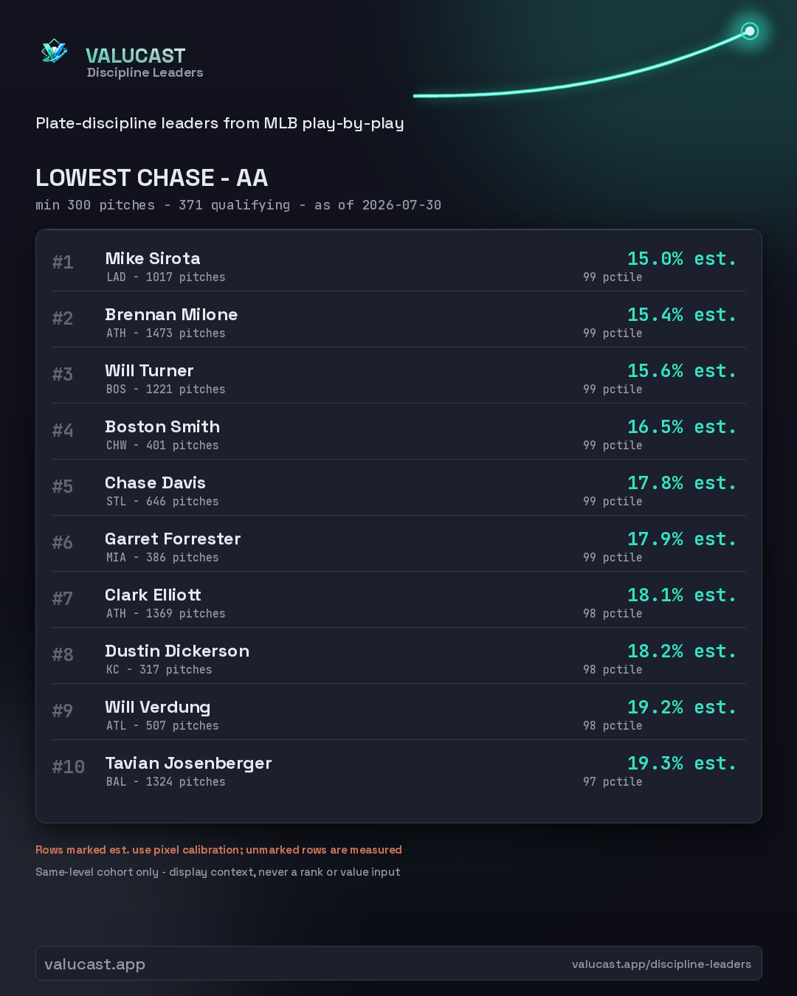The image size is (797, 996).
Task: Open the valucast.app/discipline-leaders link
Action: point(661,964)
